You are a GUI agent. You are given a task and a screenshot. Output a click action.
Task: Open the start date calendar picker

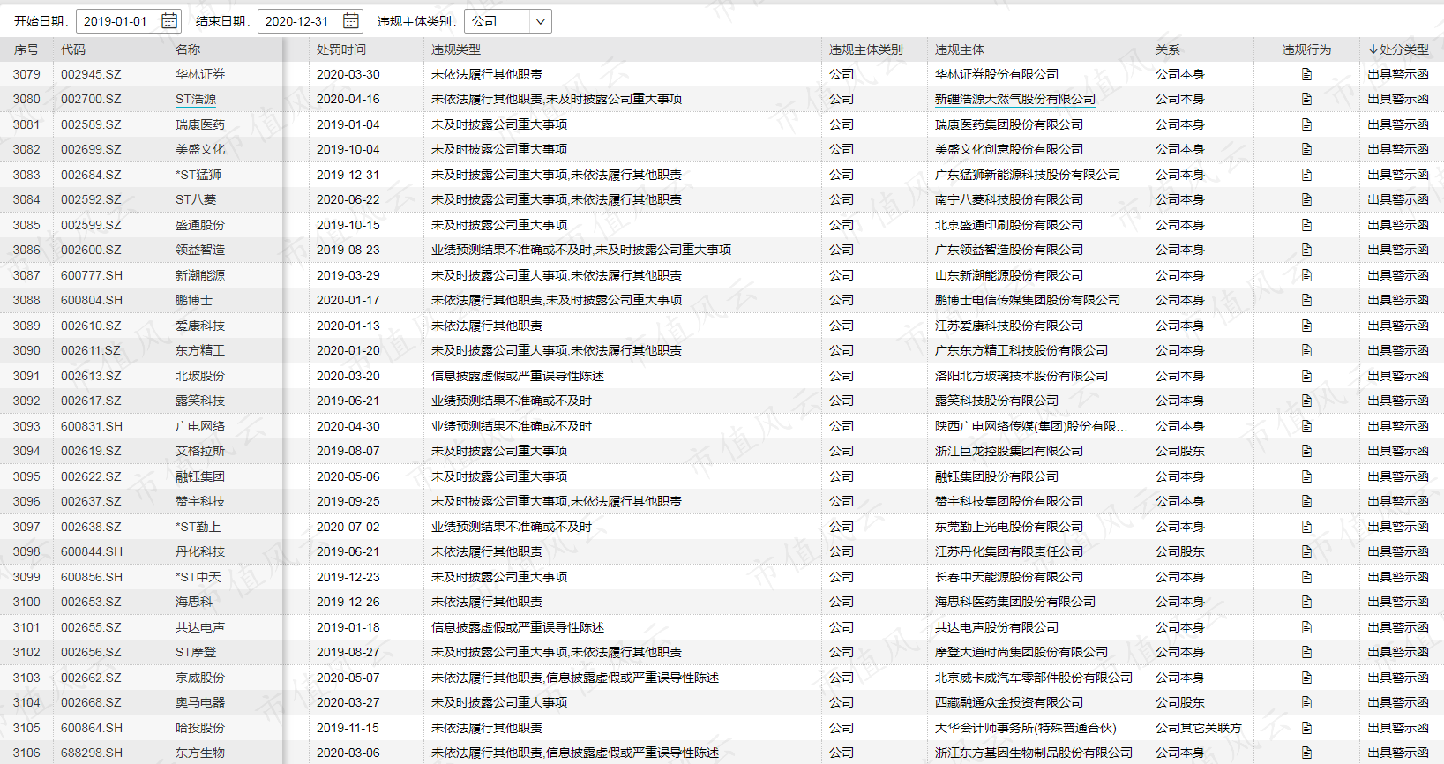(169, 20)
